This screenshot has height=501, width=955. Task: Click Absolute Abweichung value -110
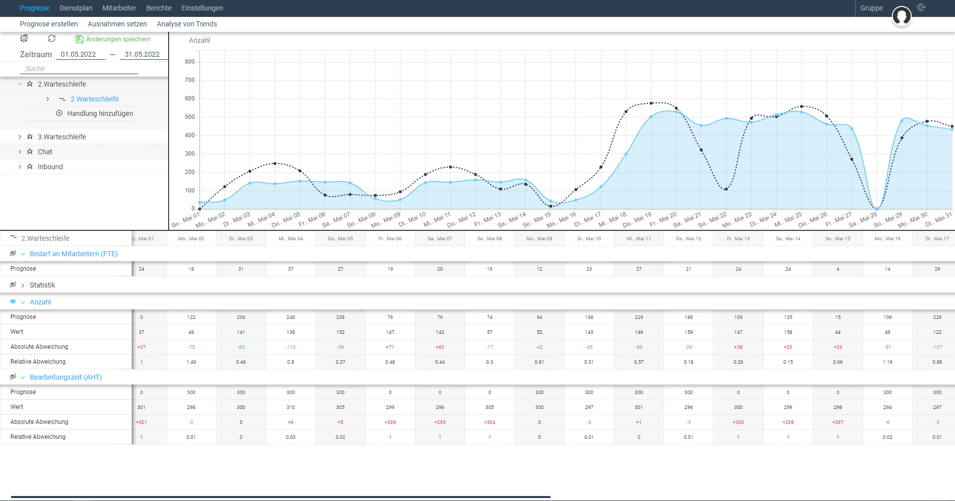pos(290,347)
